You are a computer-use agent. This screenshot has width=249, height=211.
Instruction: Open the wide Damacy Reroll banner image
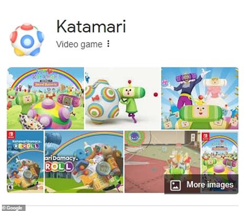[x=84, y=162]
